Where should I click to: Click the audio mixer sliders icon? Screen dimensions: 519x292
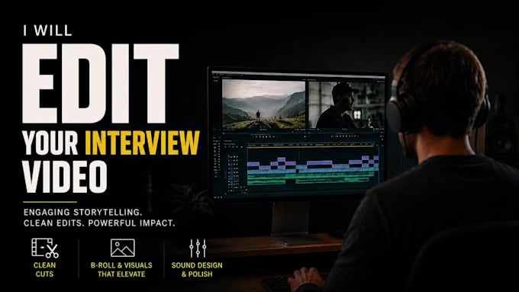coord(198,249)
